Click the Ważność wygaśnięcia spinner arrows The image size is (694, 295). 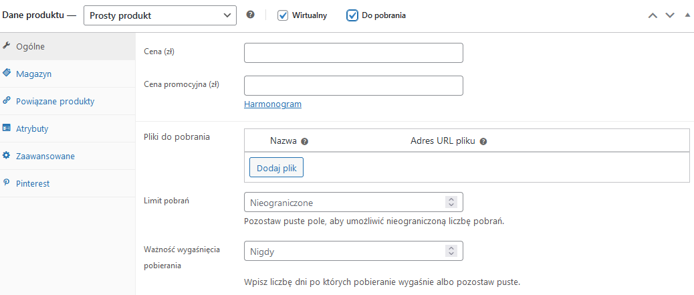[451, 251]
